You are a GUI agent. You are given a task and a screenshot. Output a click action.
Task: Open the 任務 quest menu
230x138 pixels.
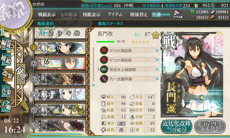click(161, 14)
